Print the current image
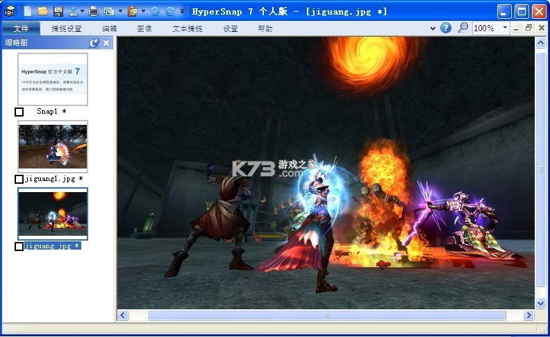Viewport: 550px width, 337px height. pyautogui.click(x=94, y=11)
